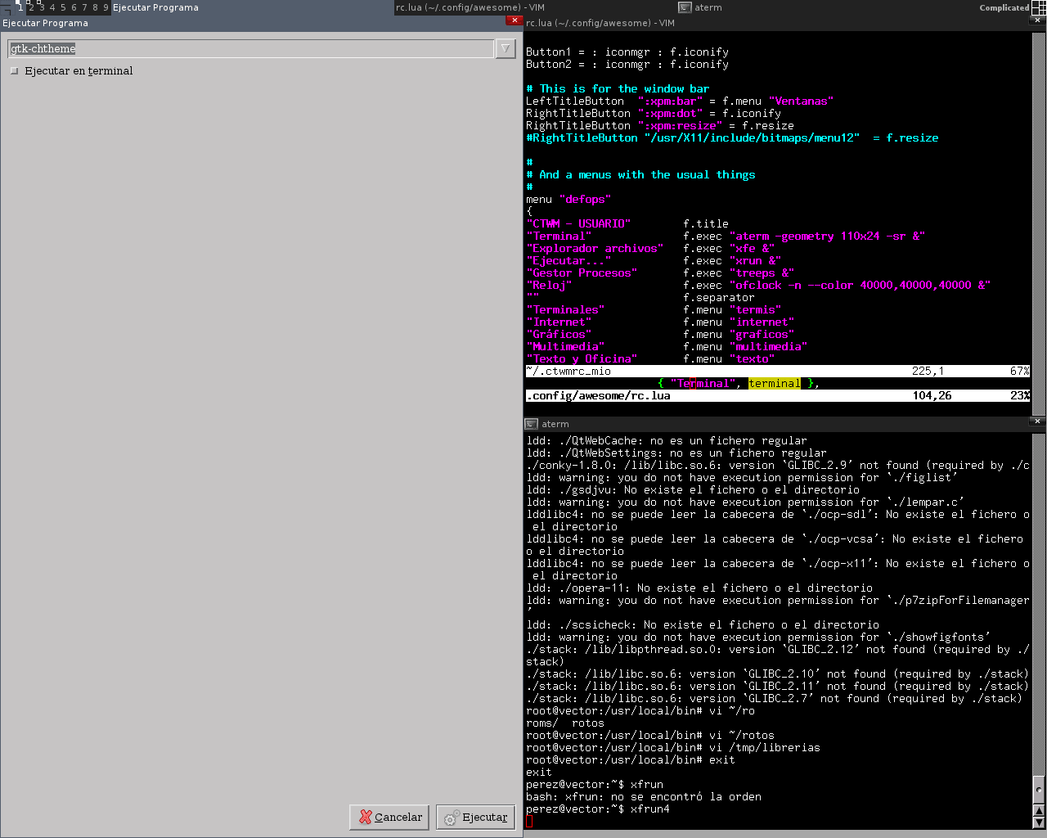Click "CTWM - USUARIO" line in VIM
Image resolution: width=1047 pixels, height=838 pixels.
pyautogui.click(x=627, y=223)
